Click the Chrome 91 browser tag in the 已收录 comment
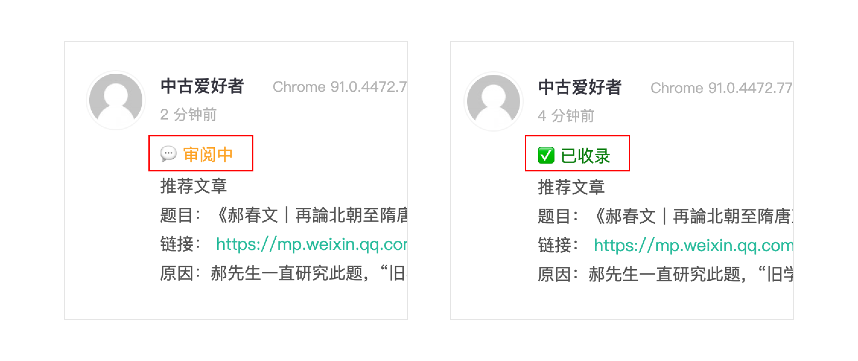This screenshot has width=858, height=361. coord(721,88)
